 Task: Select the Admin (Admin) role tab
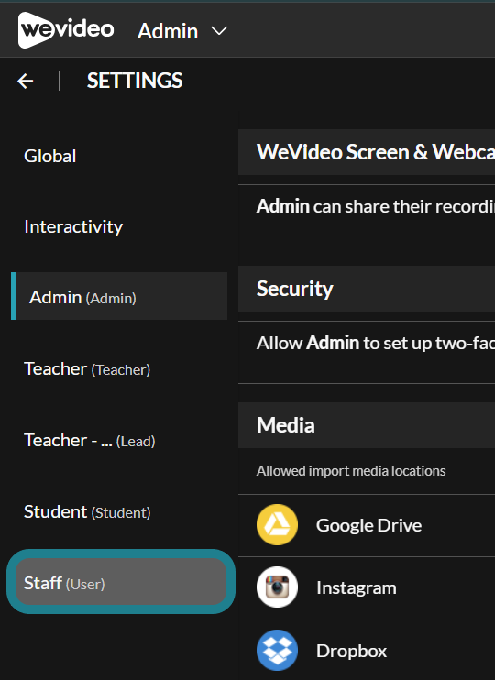[119, 297]
